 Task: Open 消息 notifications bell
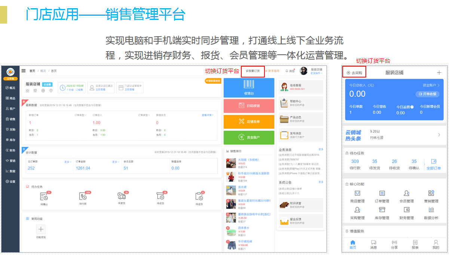(x=290, y=71)
